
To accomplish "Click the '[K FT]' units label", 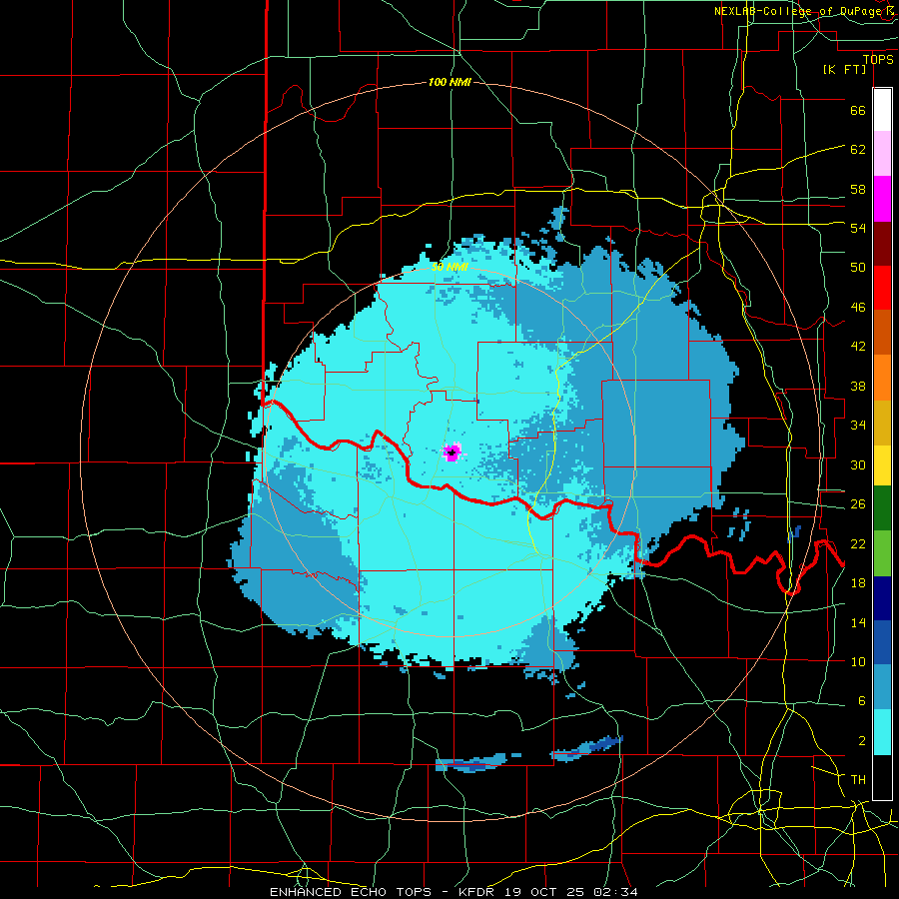I will click(844, 70).
